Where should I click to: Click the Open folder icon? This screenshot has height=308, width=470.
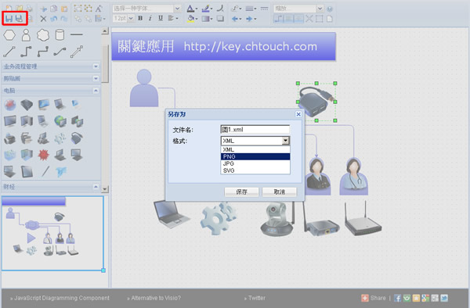pos(20,9)
